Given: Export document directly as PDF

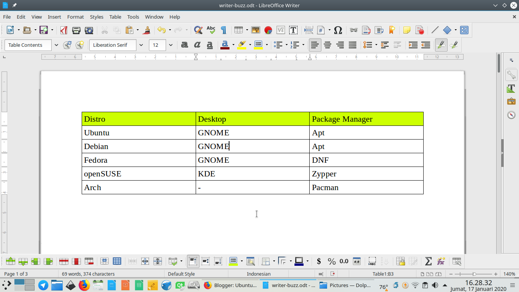Looking at the screenshot, I should click(64, 30).
